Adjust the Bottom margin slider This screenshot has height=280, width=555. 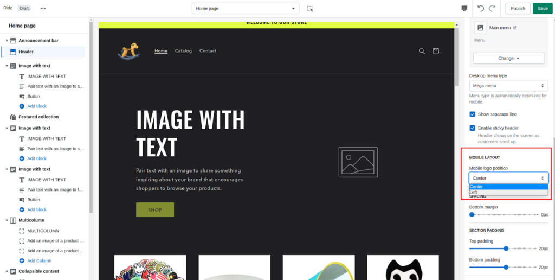point(504,215)
